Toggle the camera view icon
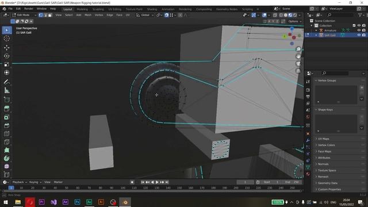The height and width of the screenshot is (207, 368). [298, 64]
